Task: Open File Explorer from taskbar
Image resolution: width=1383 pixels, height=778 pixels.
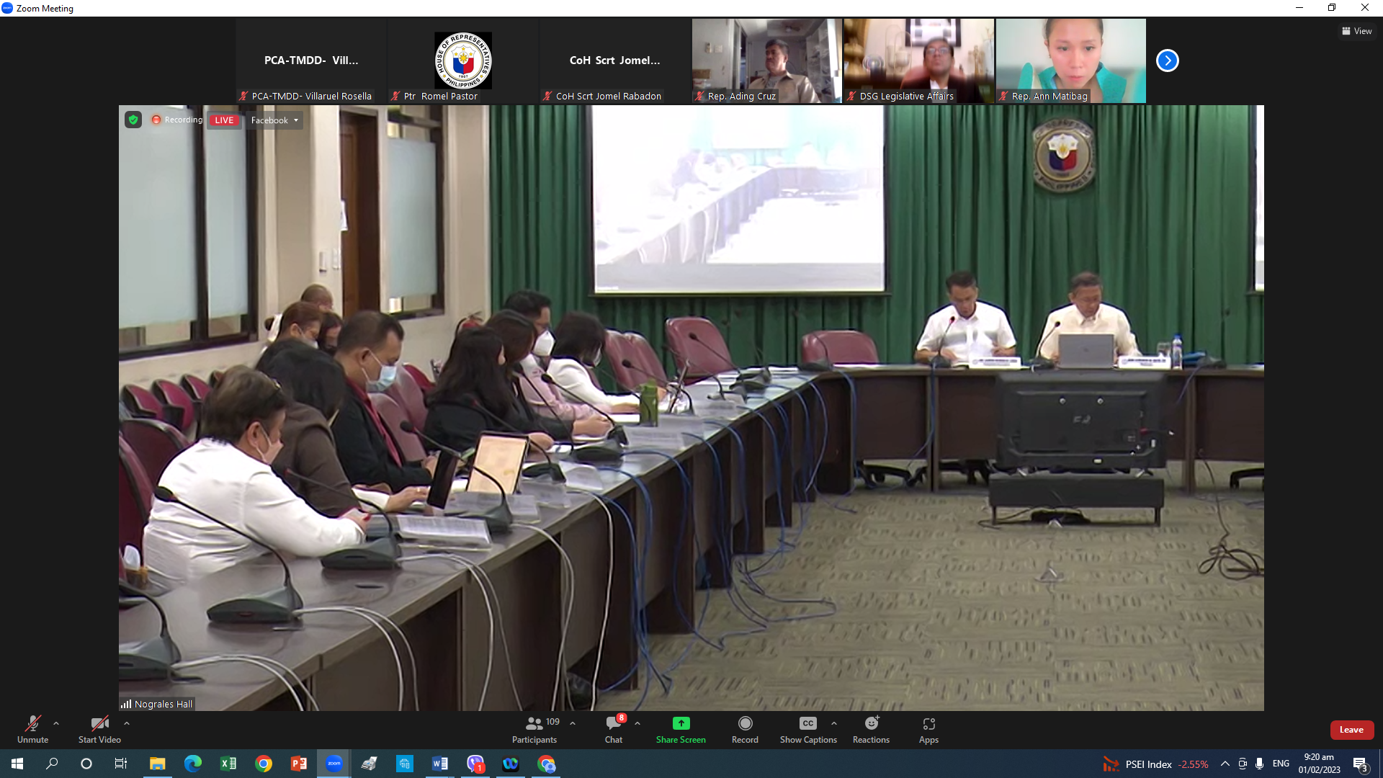Action: point(157,764)
